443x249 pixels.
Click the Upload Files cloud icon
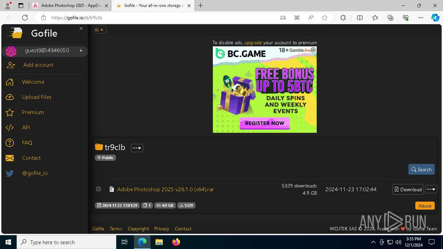coord(10,97)
